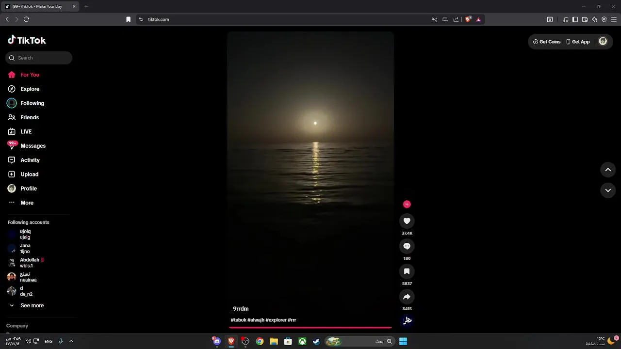The image size is (621, 349).
Task: Save the video with the bookmark icon
Action: click(x=407, y=271)
